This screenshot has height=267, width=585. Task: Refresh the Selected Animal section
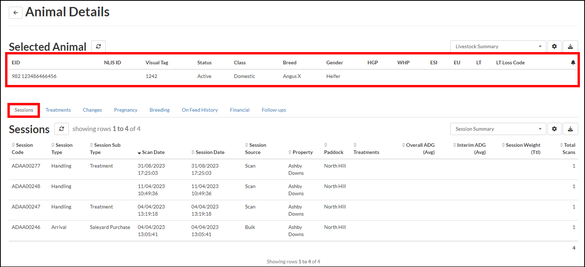coord(98,47)
